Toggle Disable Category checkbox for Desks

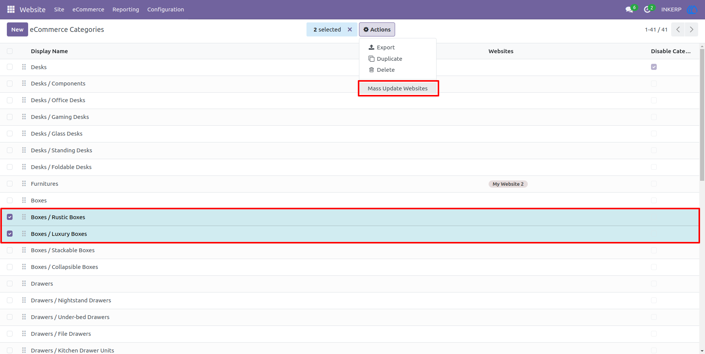(x=654, y=67)
